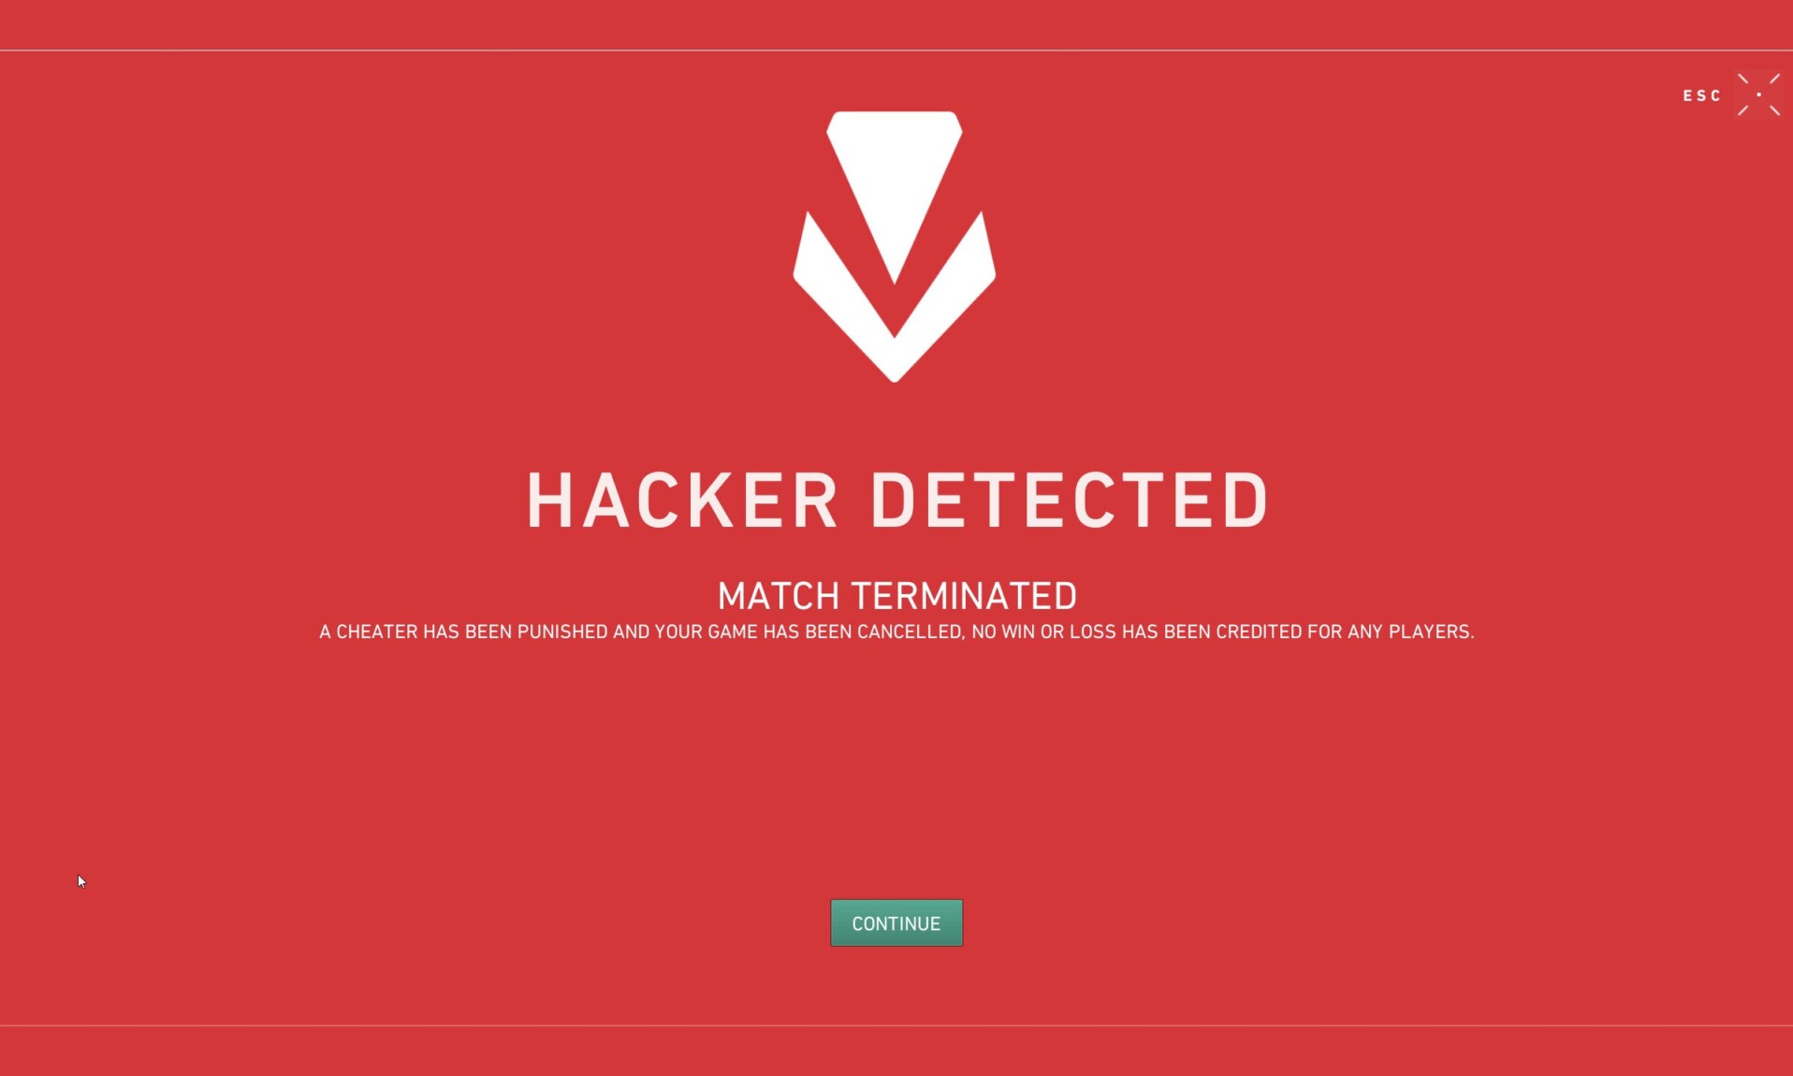Click the phrase "CREDITED FOR ANY PLAYERS"
The image size is (1793, 1076).
1345,632
